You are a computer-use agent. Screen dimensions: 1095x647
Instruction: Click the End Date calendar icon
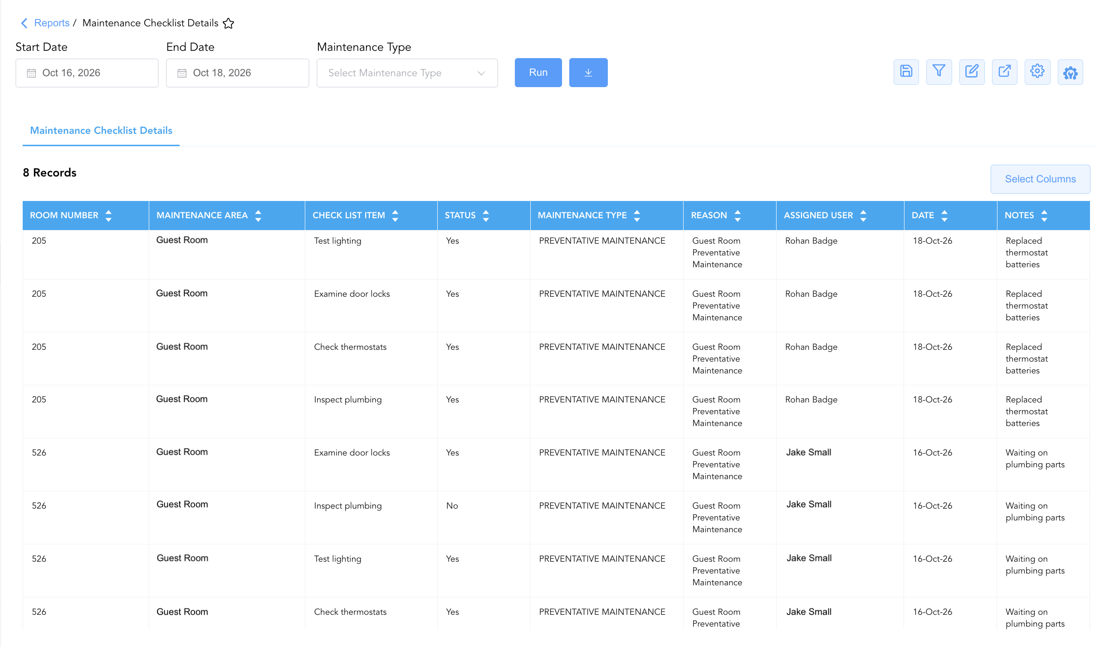coord(182,73)
